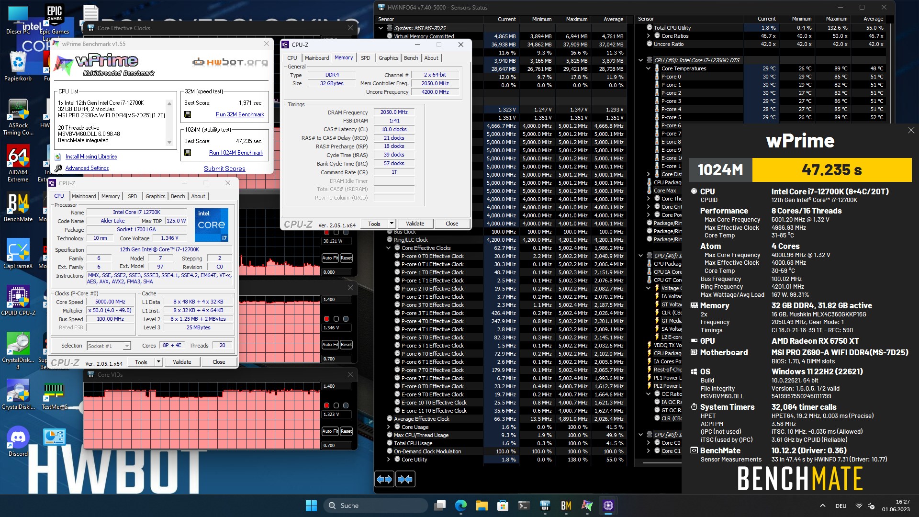
Task: Click Install Missing Libraries link
Action: coord(91,157)
